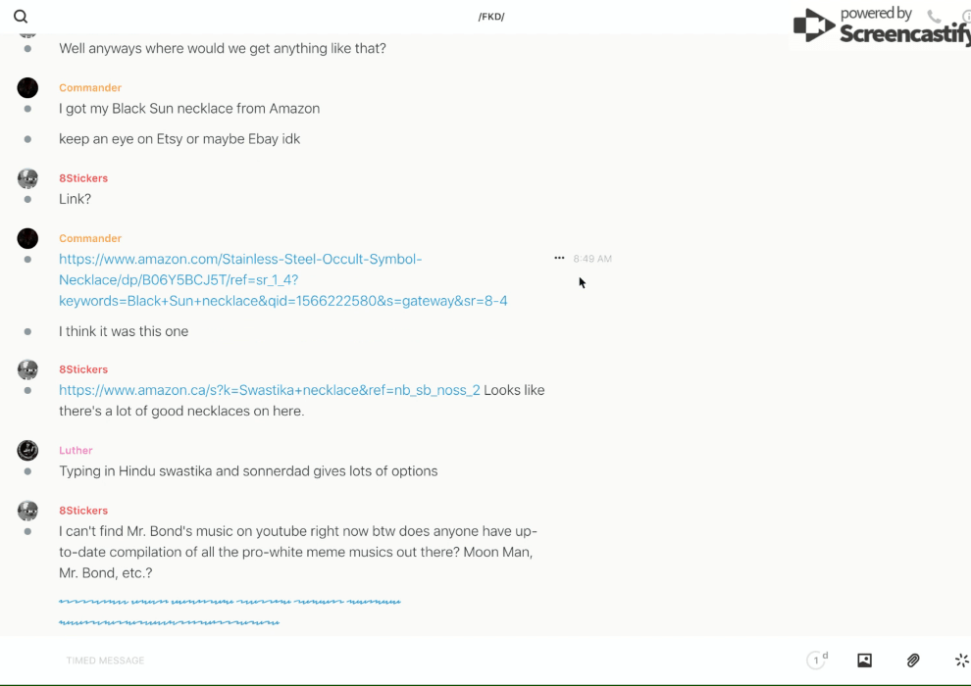The height and width of the screenshot is (686, 971).
Task: Open the amazon.com Stainless-Steel necklace link
Action: 282,280
